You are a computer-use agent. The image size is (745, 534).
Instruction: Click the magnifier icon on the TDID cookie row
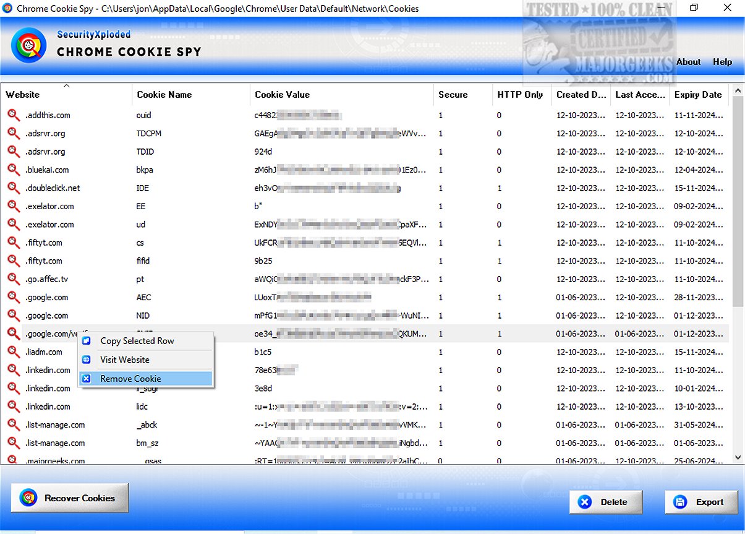[14, 152]
